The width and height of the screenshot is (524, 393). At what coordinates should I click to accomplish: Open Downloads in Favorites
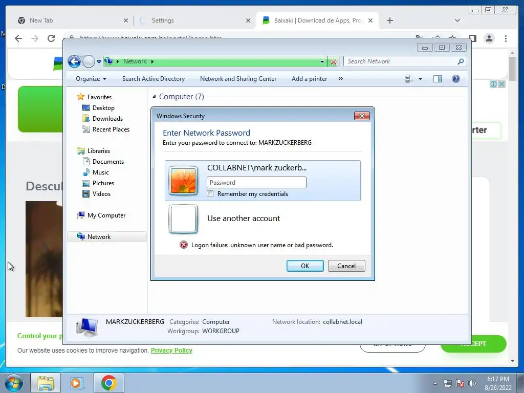tap(107, 119)
